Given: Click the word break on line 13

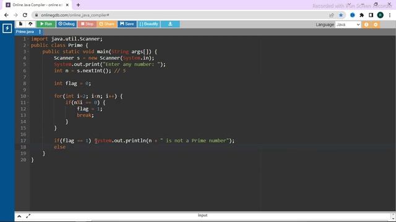Looking at the screenshot, I should (84, 115).
